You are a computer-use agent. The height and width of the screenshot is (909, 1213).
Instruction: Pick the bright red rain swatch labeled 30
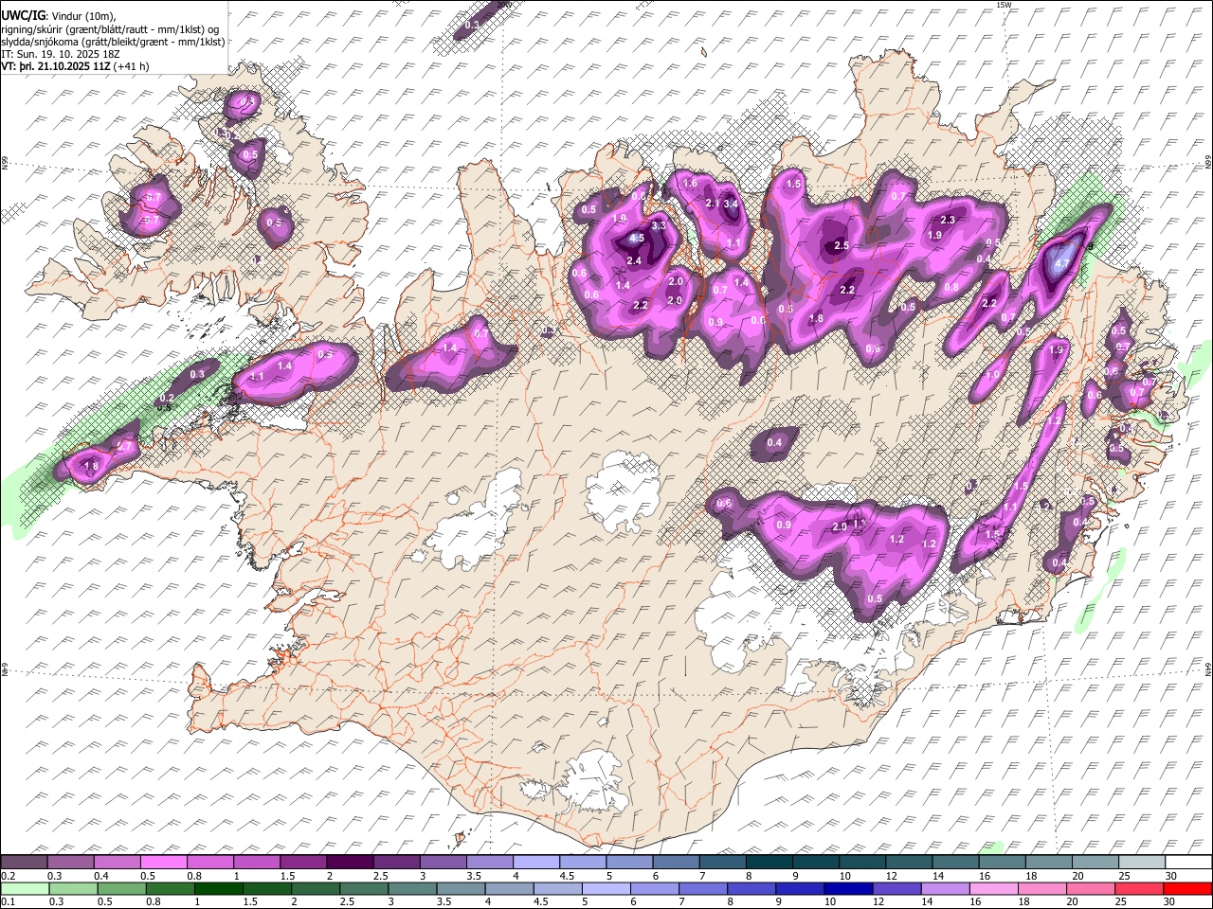(x=1188, y=888)
